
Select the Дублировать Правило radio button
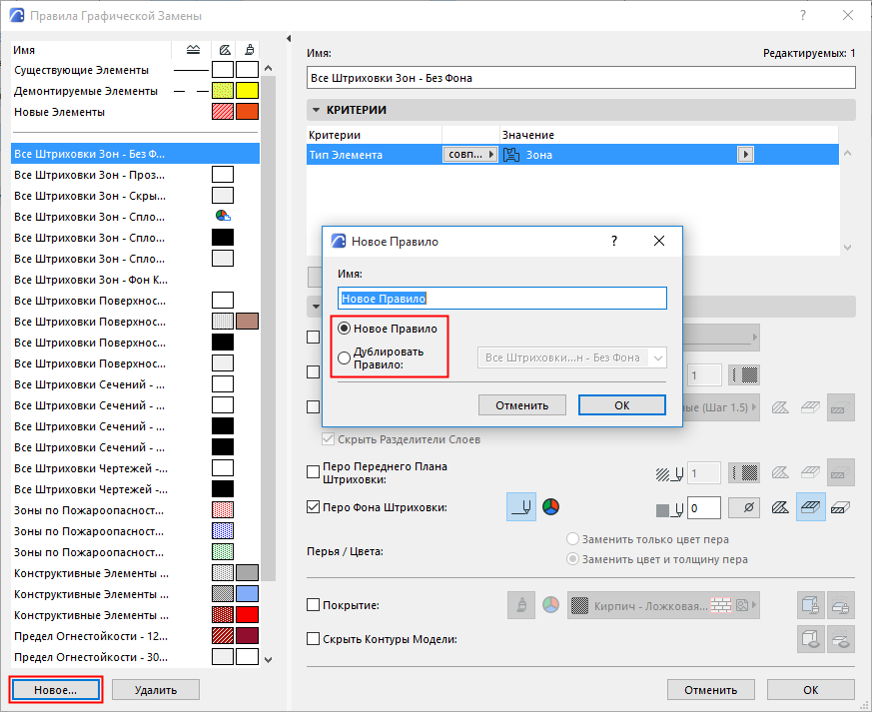(345, 357)
